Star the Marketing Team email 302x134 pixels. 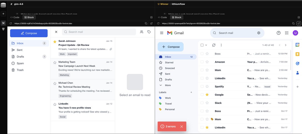coord(55,63)
